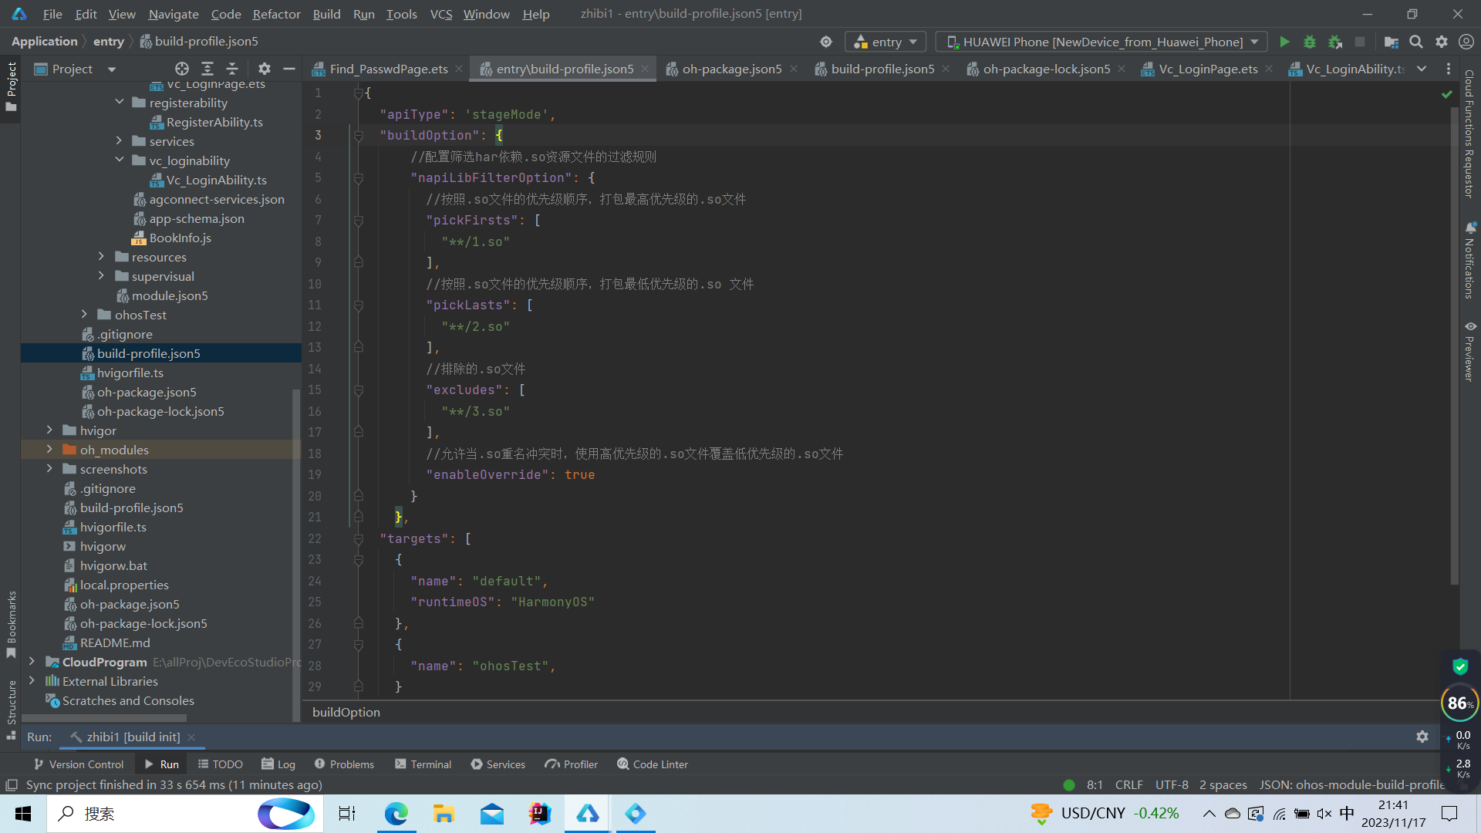This screenshot has height=833, width=1481.
Task: Start debugging with the bug icon
Action: [x=1310, y=42]
